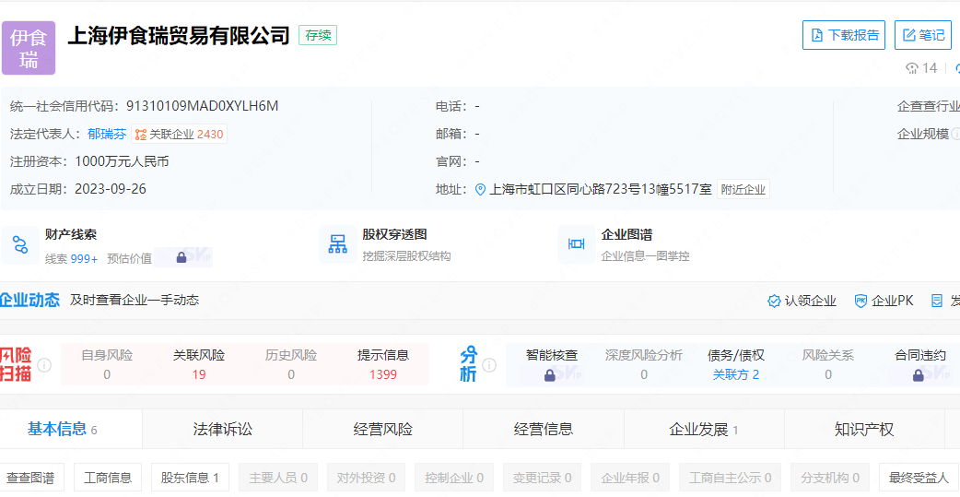Open legal representative 郁瑞芬 link
The width and height of the screenshot is (960, 497).
coord(107,134)
